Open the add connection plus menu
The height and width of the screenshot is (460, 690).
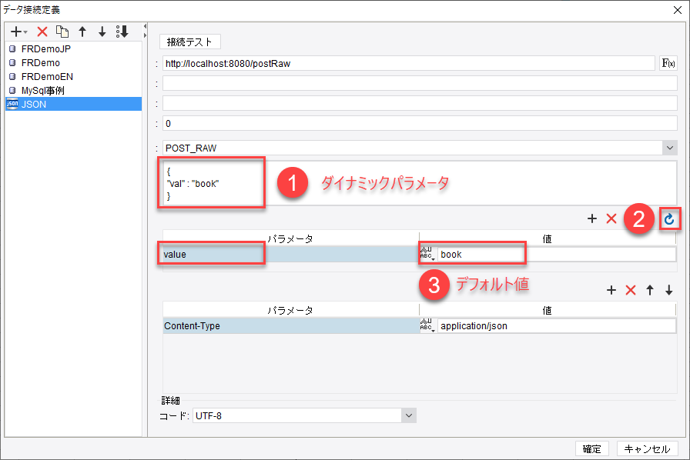18,32
